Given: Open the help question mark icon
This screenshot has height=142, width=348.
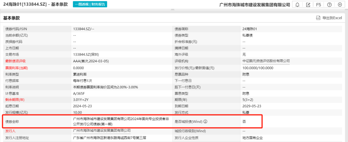Looking at the screenshot, I should coord(329,5).
